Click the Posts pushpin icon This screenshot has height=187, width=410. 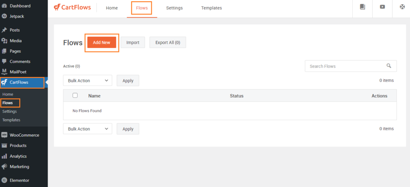click(4, 30)
